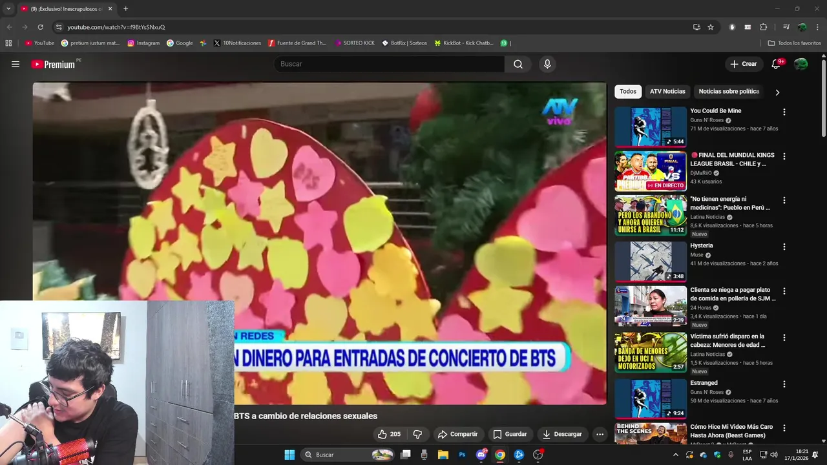Download the video with Descargar
This screenshot has height=465, width=827.
(562, 434)
